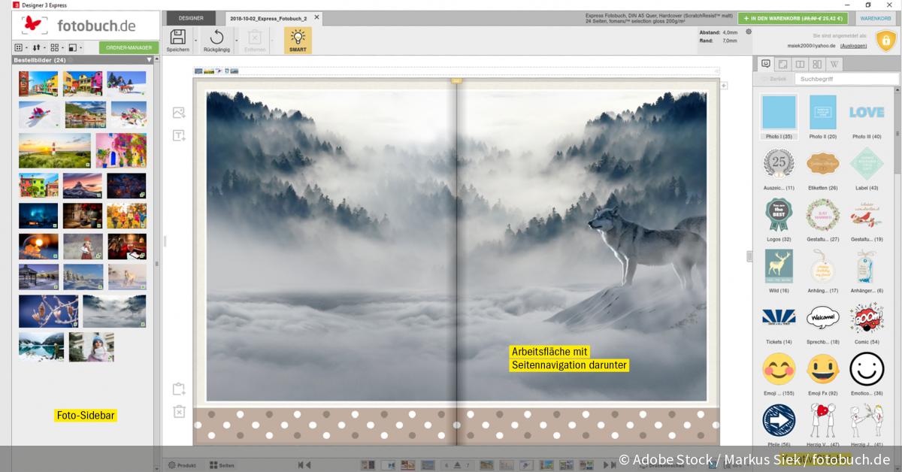Image resolution: width=902 pixels, height=472 pixels.
Task: Add to cart via IN DEN WARENKORB
Action: pos(792,18)
